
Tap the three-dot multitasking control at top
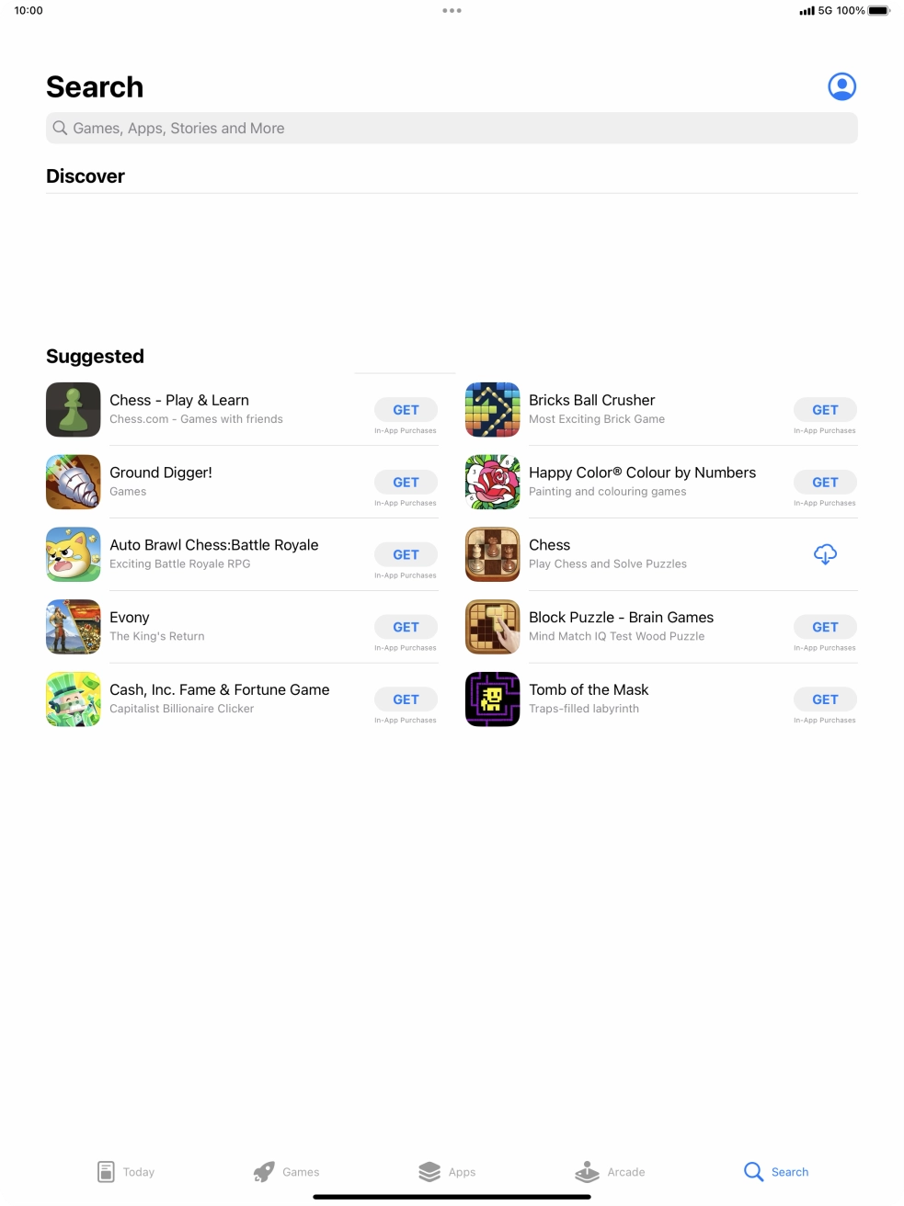pyautogui.click(x=452, y=11)
